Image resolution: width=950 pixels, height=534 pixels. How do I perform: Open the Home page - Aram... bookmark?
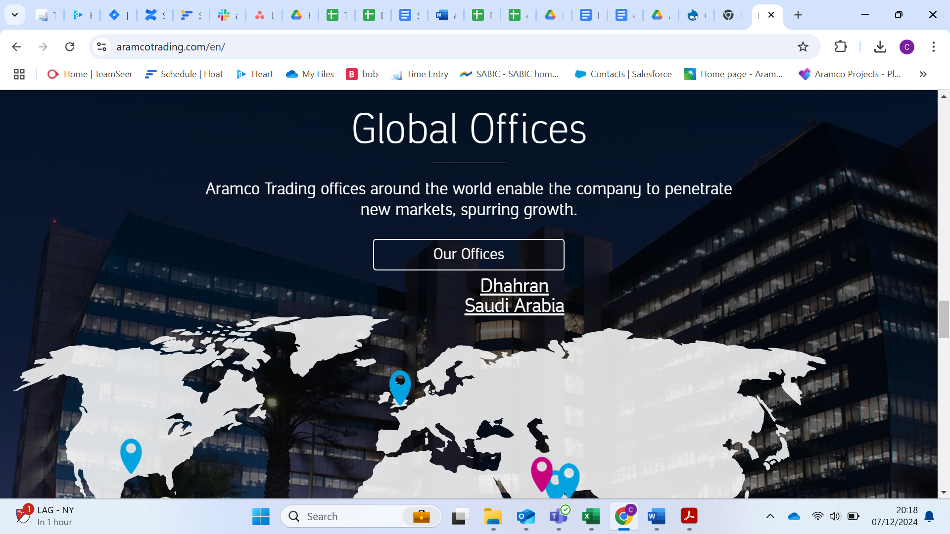(734, 74)
